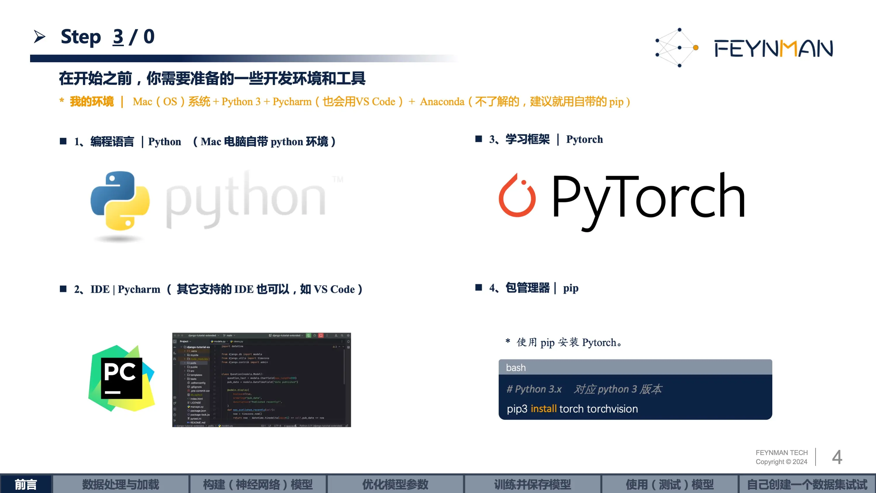Select the 前言 navigation tab

[26, 484]
